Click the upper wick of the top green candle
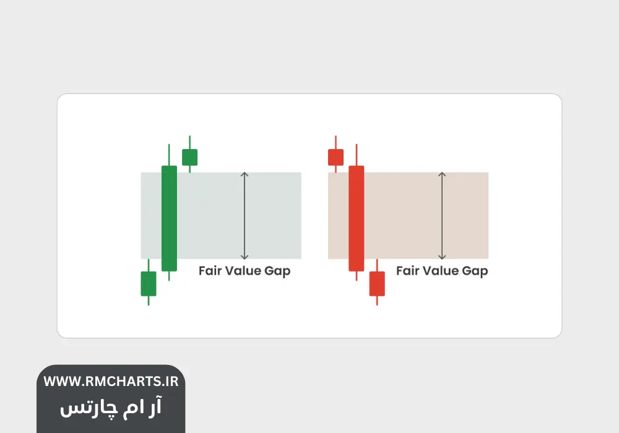The height and width of the screenshot is (433, 619). pos(189,142)
